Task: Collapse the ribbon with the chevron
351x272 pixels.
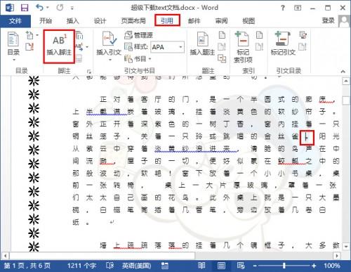Action: click(x=343, y=71)
